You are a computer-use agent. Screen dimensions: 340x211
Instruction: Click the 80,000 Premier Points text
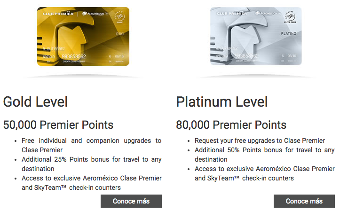tap(231, 125)
